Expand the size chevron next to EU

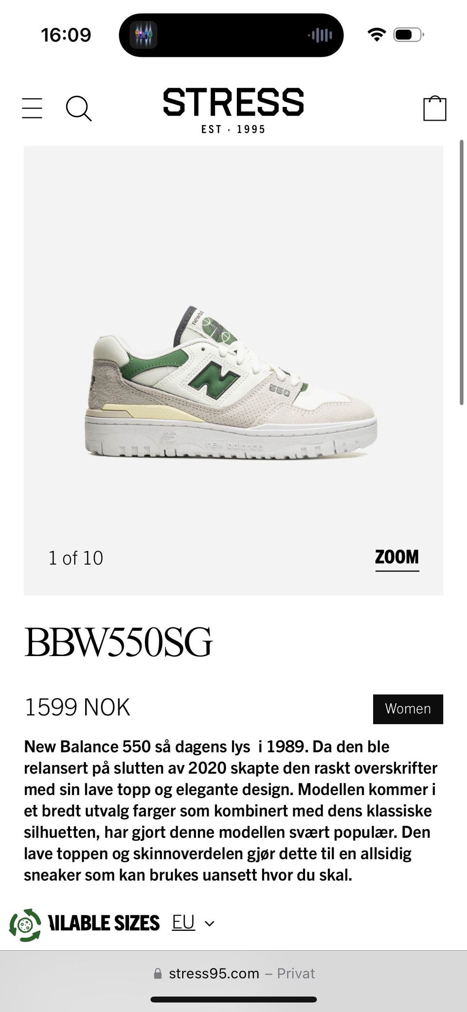(210, 923)
